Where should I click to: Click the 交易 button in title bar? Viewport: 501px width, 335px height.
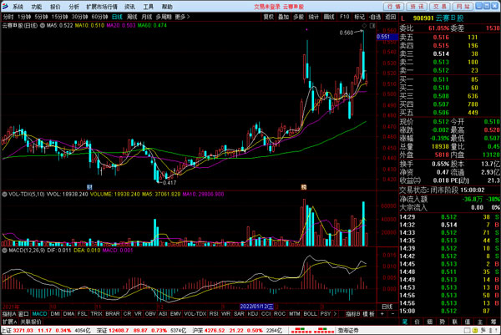440,7
